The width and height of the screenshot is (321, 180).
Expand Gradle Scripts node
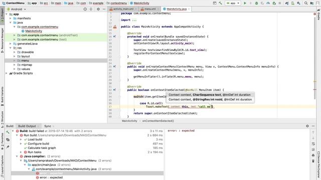7,73
